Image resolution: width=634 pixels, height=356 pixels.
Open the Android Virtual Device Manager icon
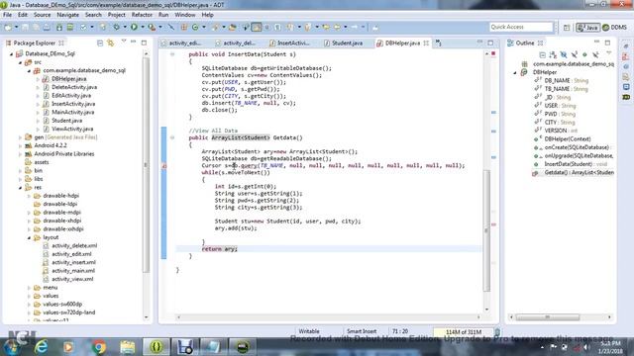pos(70,27)
